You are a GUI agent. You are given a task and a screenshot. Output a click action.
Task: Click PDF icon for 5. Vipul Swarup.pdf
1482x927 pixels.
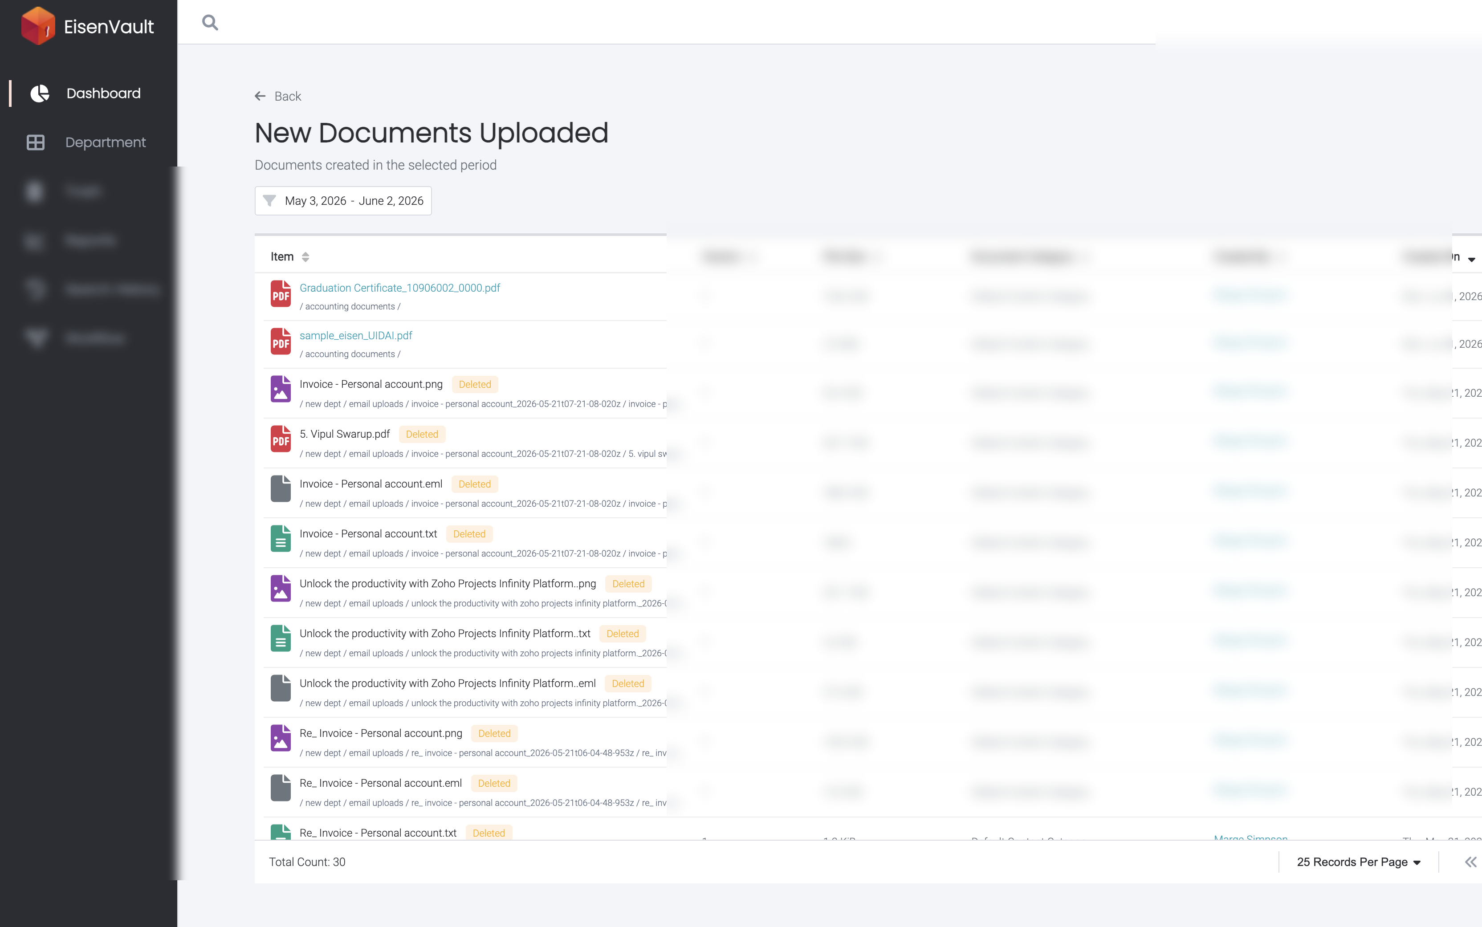tap(281, 439)
